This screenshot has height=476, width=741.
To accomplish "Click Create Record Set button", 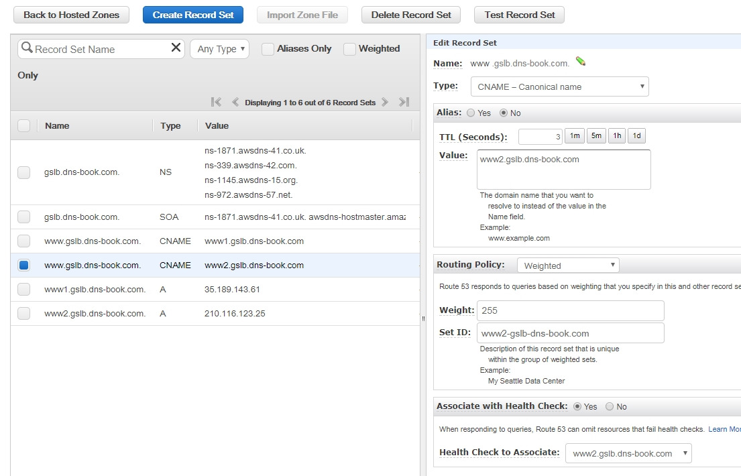I will [193, 15].
